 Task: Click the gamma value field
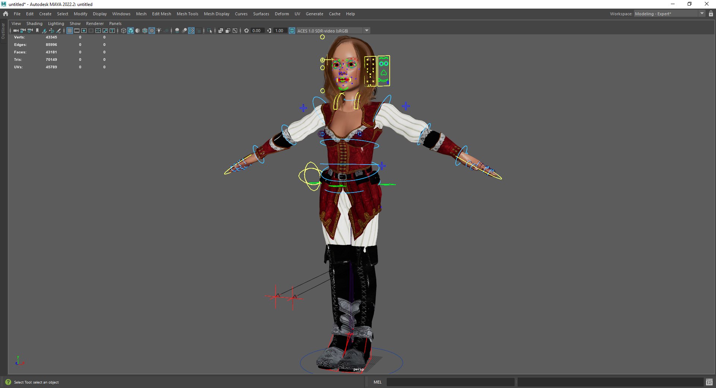pyautogui.click(x=280, y=31)
